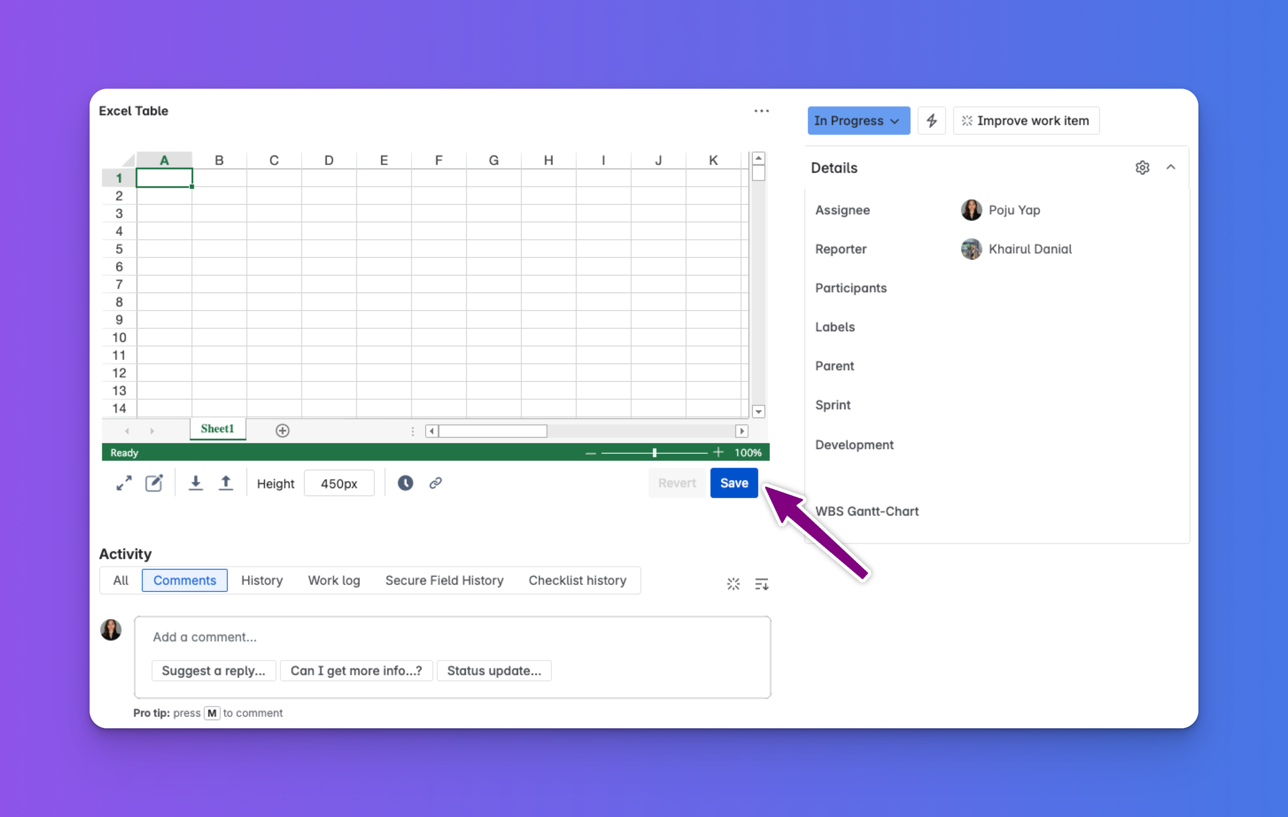
Task: Open Excel Table three-dot menu
Action: click(761, 111)
